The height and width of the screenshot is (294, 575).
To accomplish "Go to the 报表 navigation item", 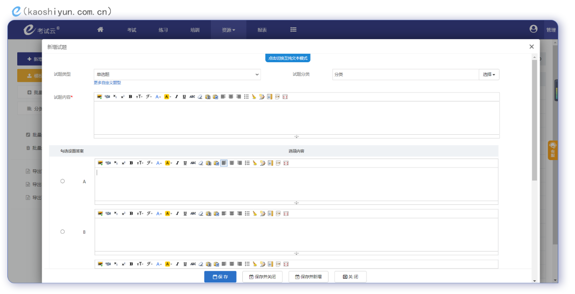I will point(262,30).
